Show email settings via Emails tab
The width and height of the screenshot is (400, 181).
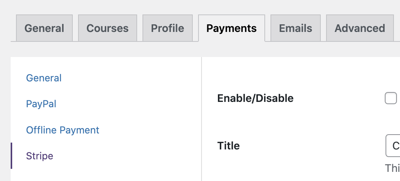[x=296, y=28]
